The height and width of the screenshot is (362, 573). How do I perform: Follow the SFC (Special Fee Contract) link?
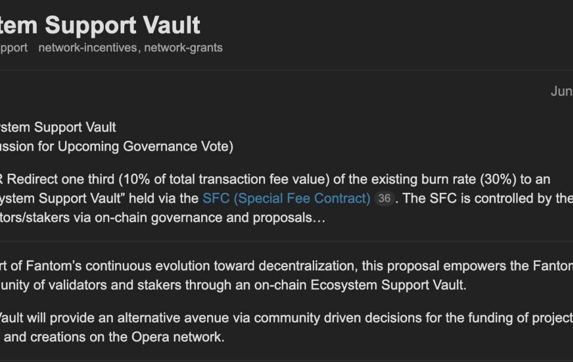coord(286,198)
